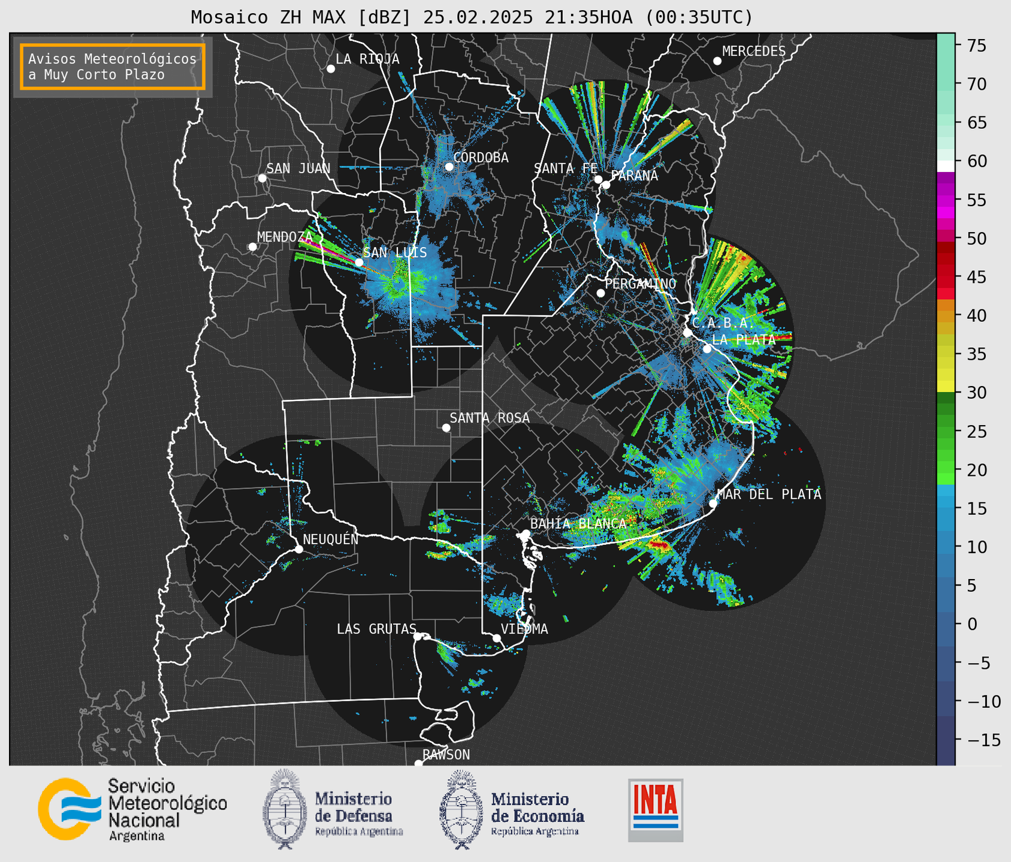Click the SAN LUIS city marker

click(x=359, y=263)
